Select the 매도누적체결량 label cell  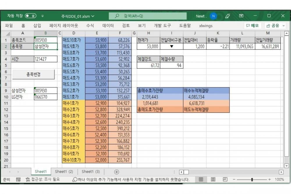[206, 109]
